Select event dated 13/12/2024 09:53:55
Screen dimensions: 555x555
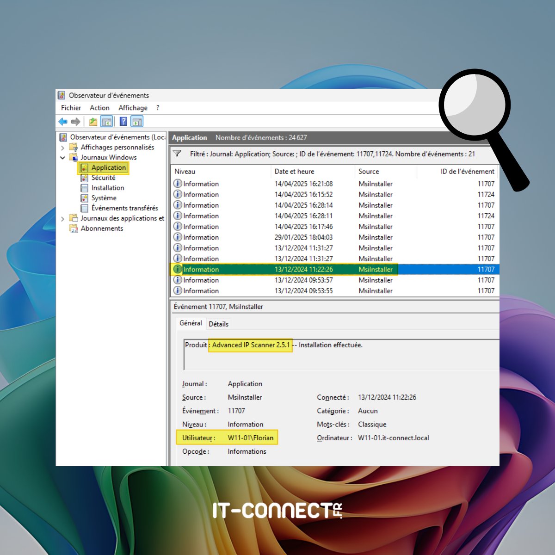(335, 290)
